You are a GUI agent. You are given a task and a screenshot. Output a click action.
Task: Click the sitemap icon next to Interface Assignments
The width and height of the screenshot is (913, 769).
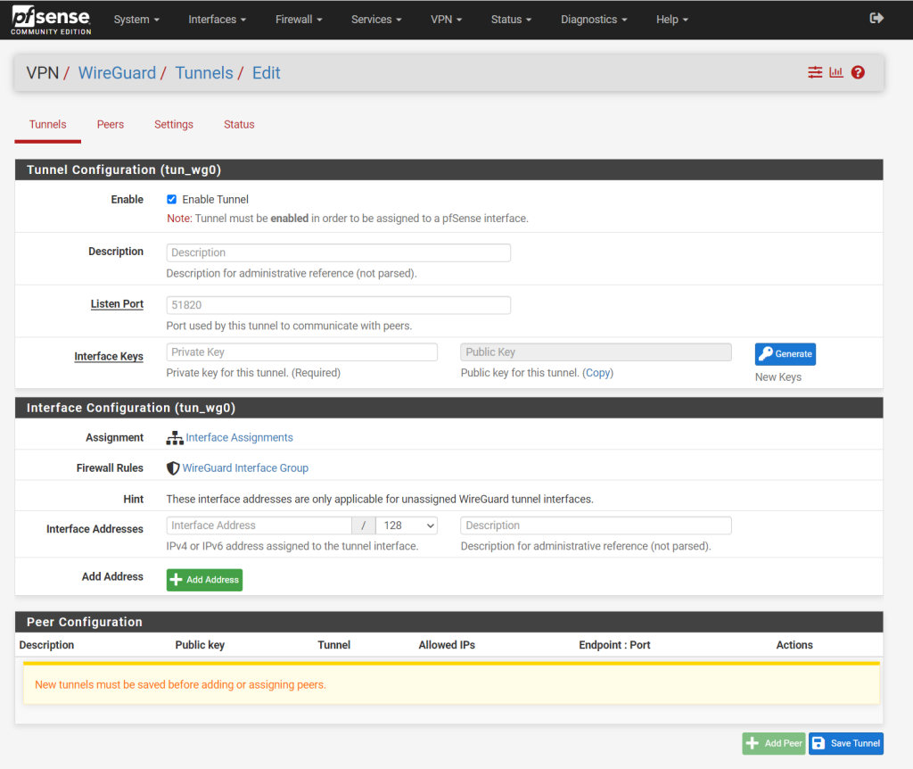pyautogui.click(x=175, y=438)
